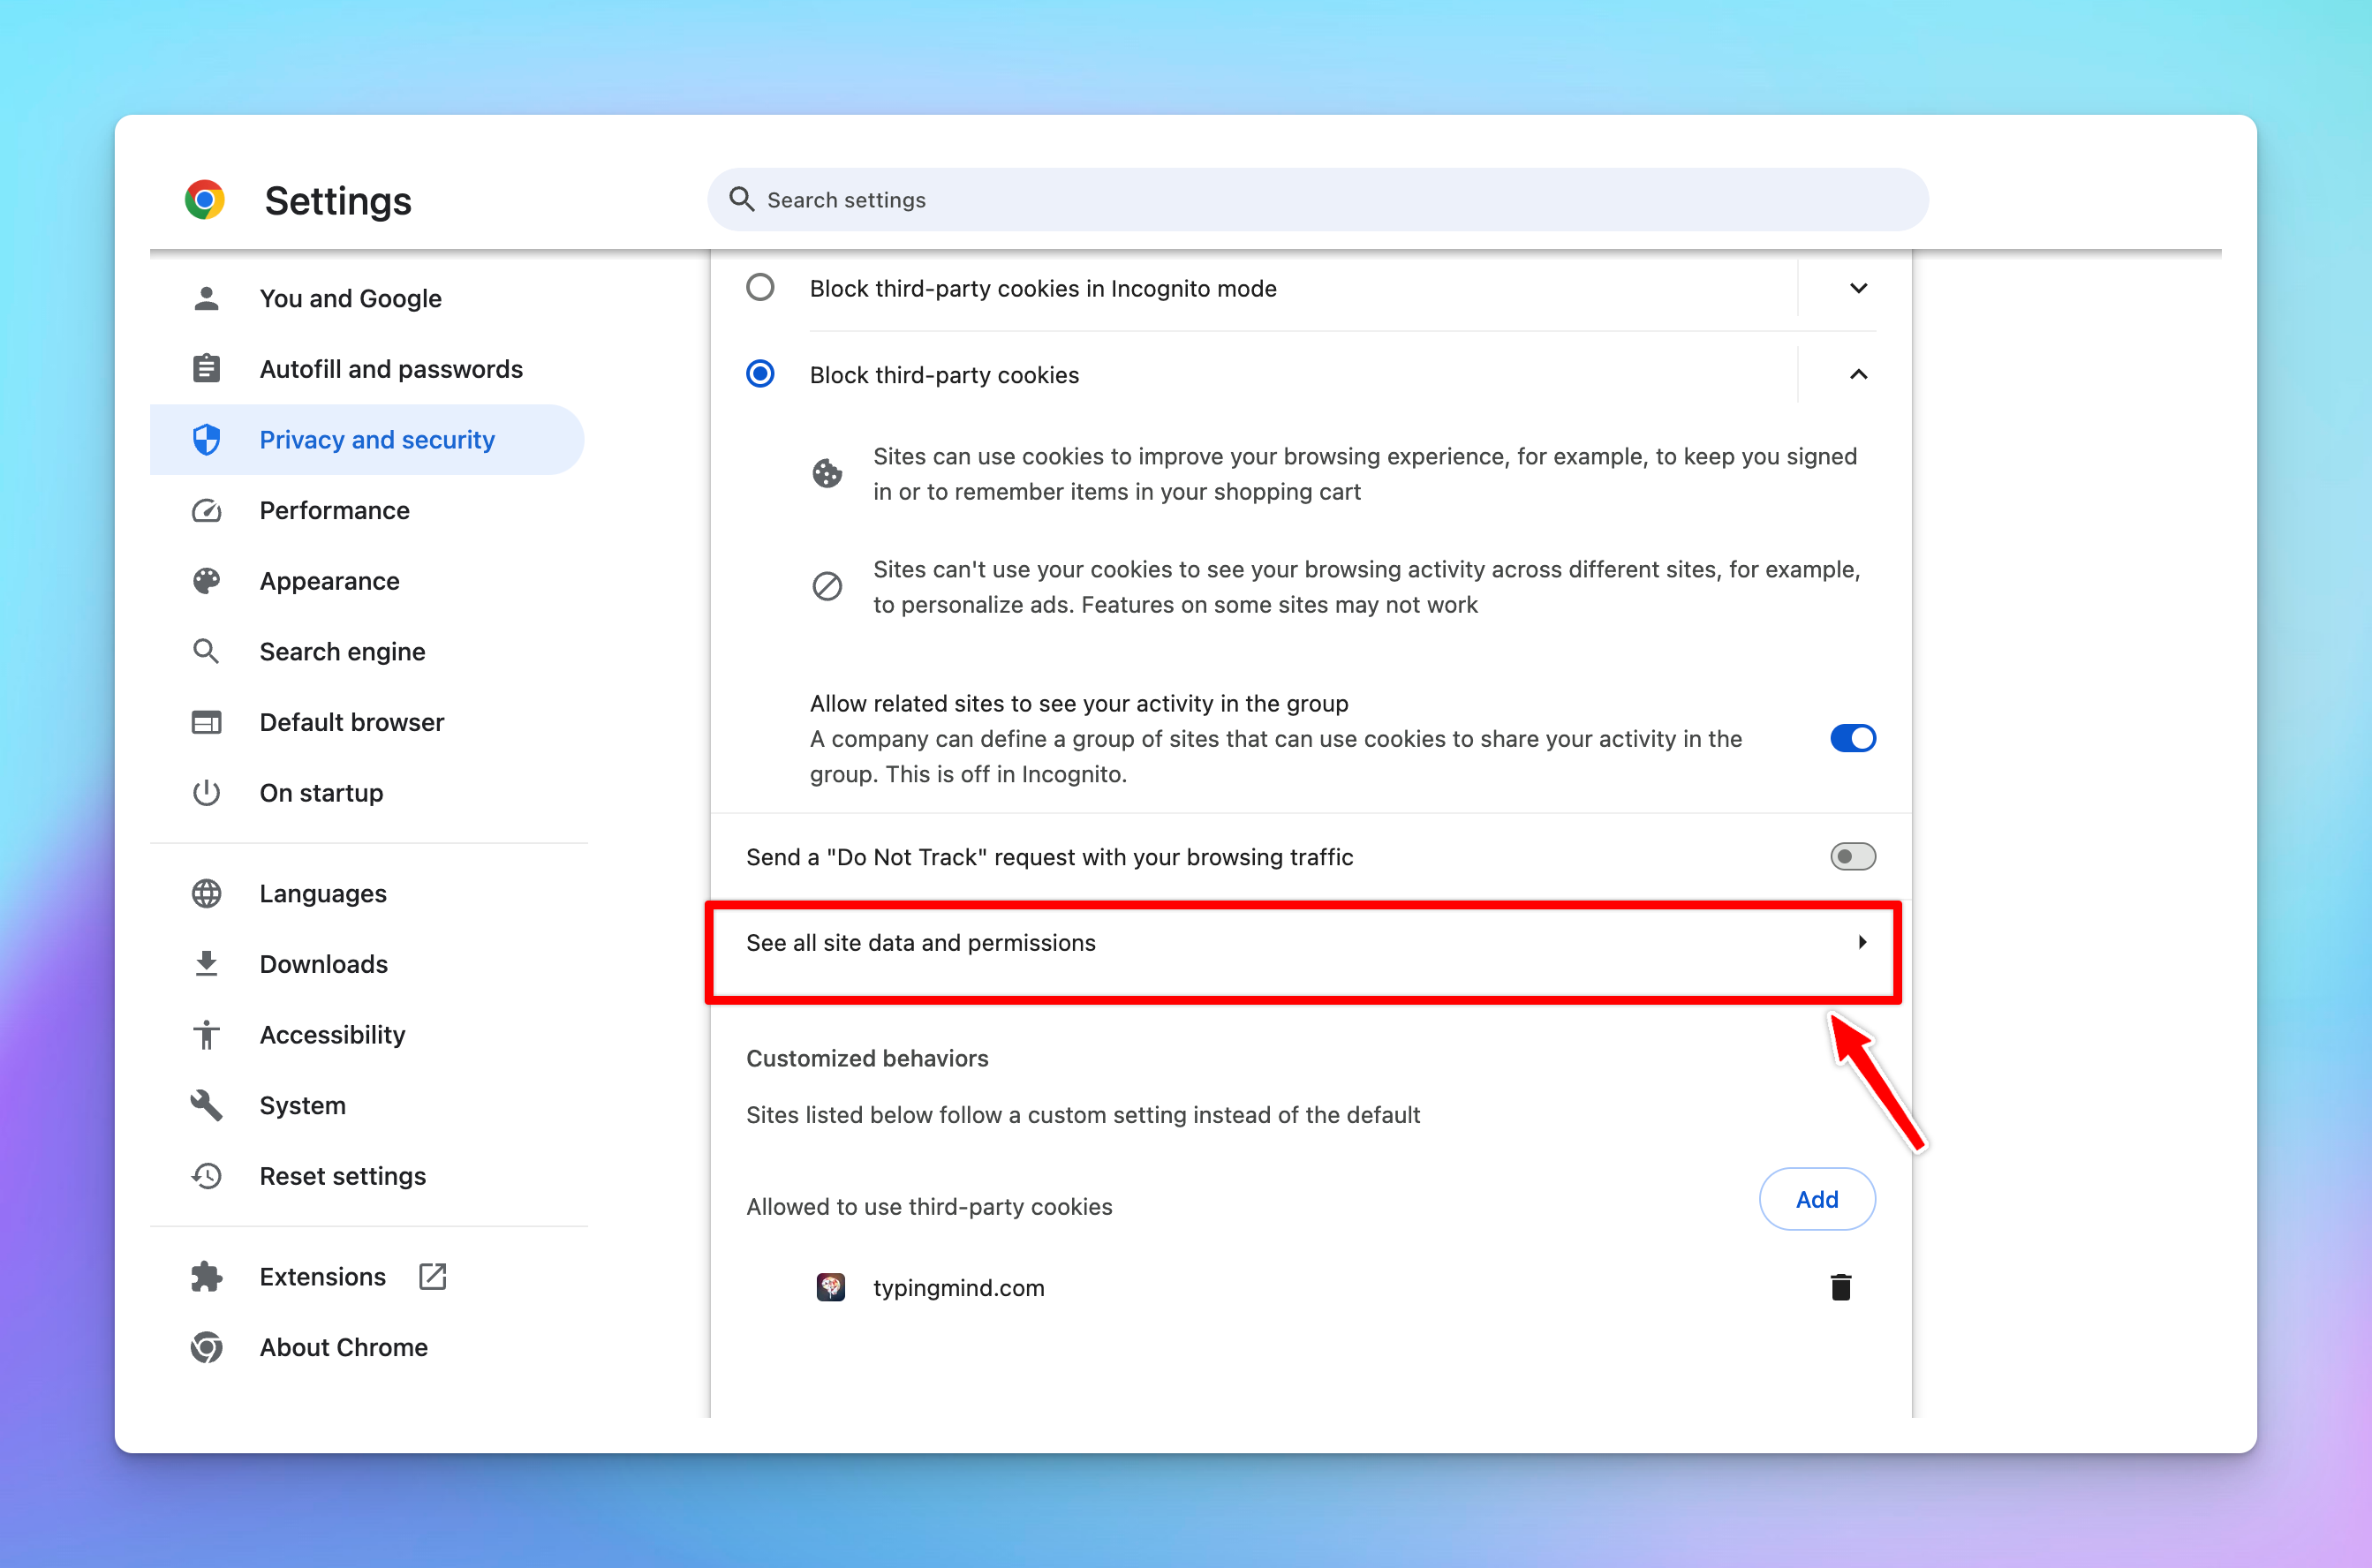Go to the Downloads settings page
This screenshot has width=2372, height=1568.
click(x=323, y=964)
